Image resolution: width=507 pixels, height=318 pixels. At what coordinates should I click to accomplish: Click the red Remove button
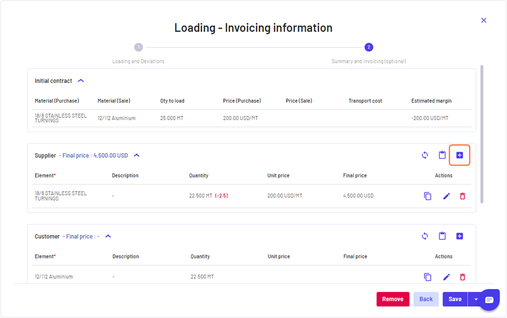(x=393, y=299)
